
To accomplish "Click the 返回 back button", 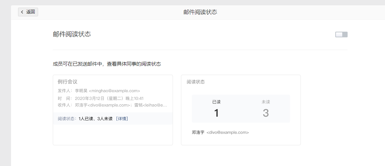I will [28, 12].
